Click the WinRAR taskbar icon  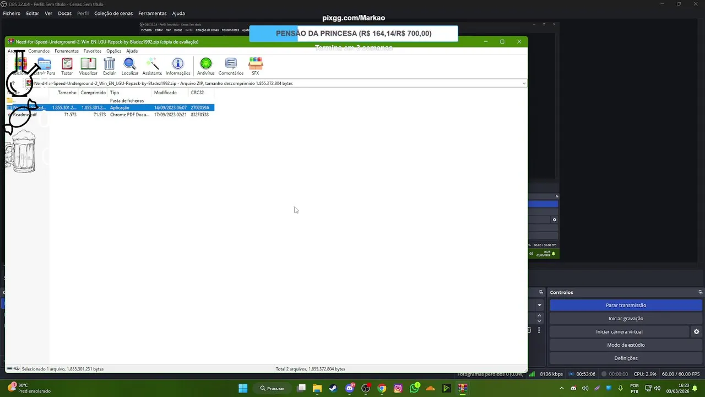(x=463, y=388)
